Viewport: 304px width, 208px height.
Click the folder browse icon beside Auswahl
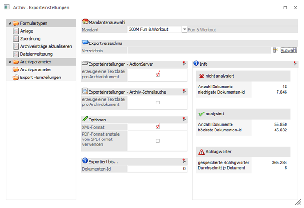coord(275,50)
